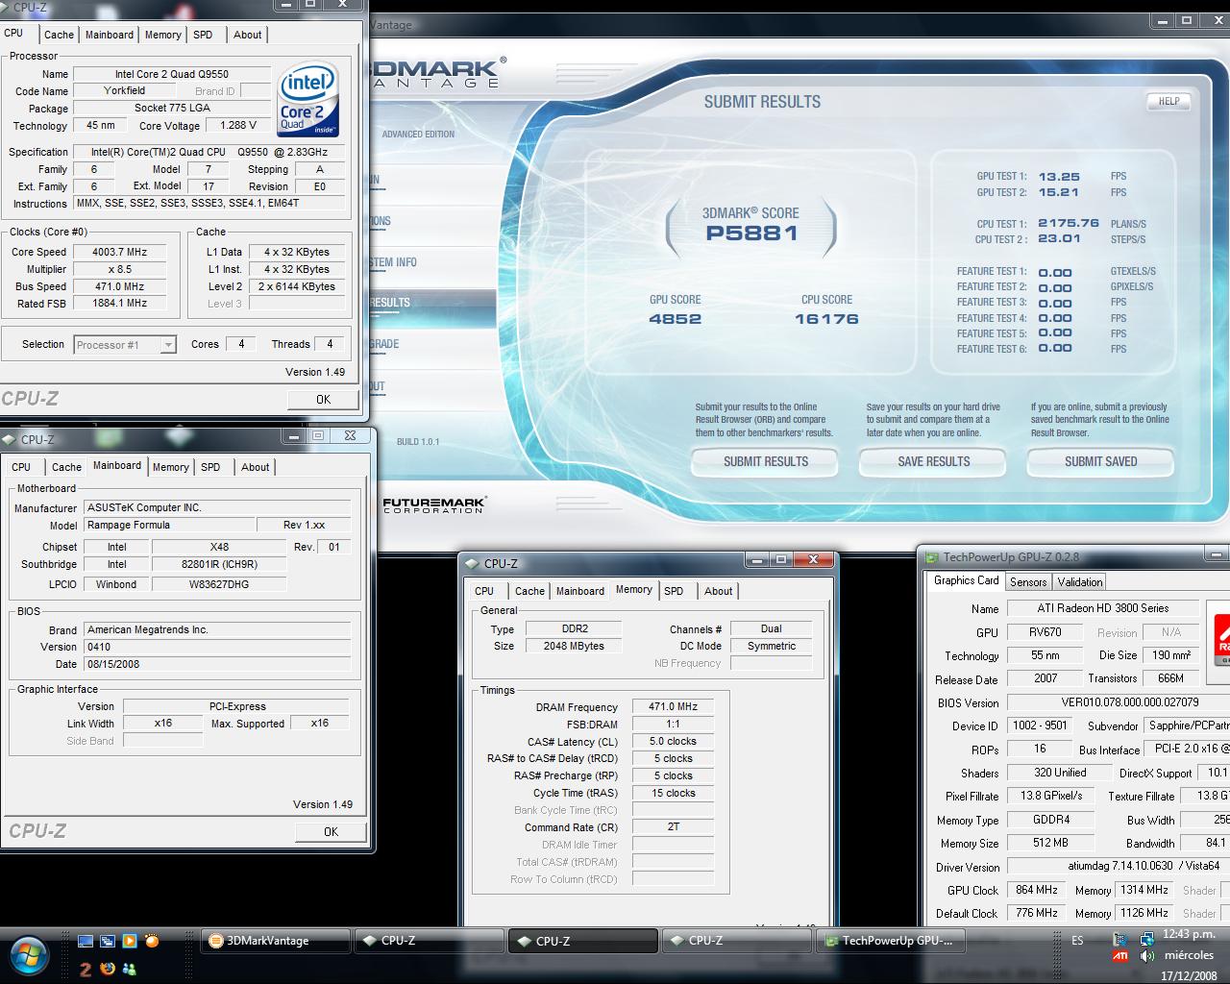Switch to Sensors tab in GPU-Z
This screenshot has width=1230, height=984.
[x=1028, y=582]
